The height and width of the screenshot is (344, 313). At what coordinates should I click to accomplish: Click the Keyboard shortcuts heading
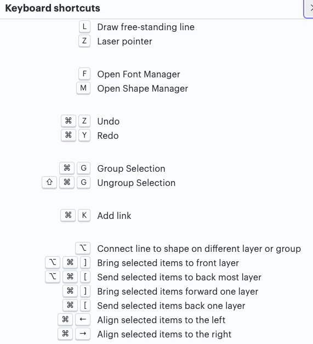(53, 8)
